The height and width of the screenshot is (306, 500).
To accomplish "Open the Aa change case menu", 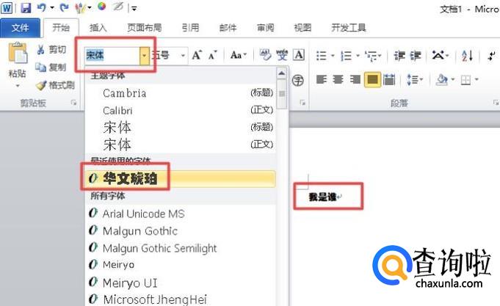I will [x=239, y=55].
